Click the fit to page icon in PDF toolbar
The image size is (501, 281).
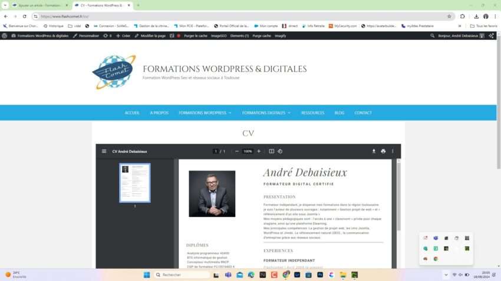[272, 151]
